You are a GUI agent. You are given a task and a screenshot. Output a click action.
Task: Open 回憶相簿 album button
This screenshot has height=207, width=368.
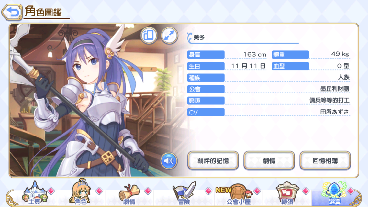point(325,160)
